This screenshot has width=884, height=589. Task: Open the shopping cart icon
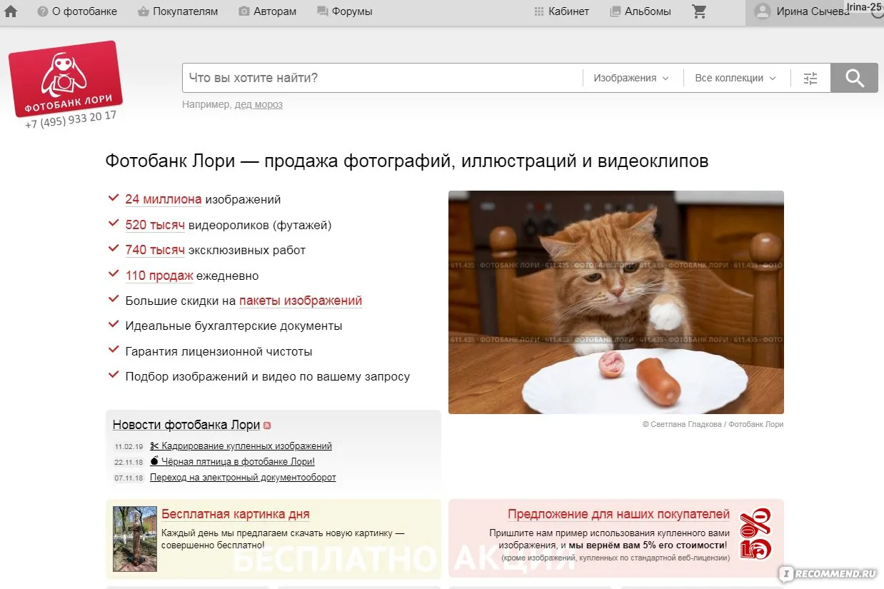(699, 11)
